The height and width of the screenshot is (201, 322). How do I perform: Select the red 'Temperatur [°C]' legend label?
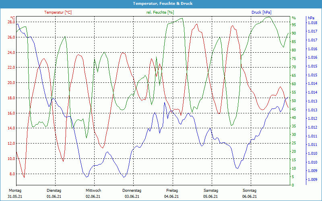click(x=58, y=12)
